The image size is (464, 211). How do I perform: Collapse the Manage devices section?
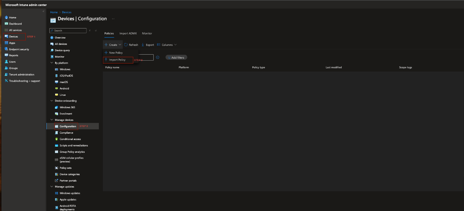pos(52,120)
